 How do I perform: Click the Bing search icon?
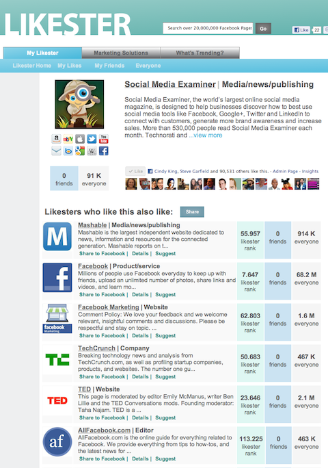(68, 151)
